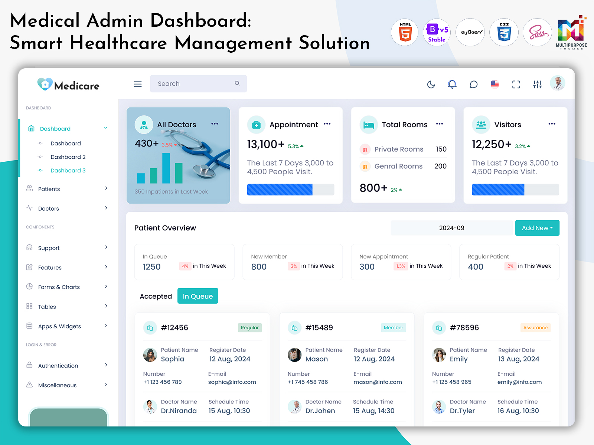Click the Regular badge on #12456

pyautogui.click(x=249, y=327)
